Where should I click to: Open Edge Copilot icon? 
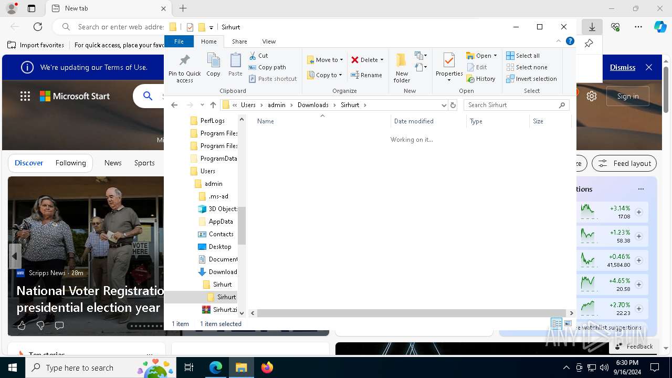(660, 27)
